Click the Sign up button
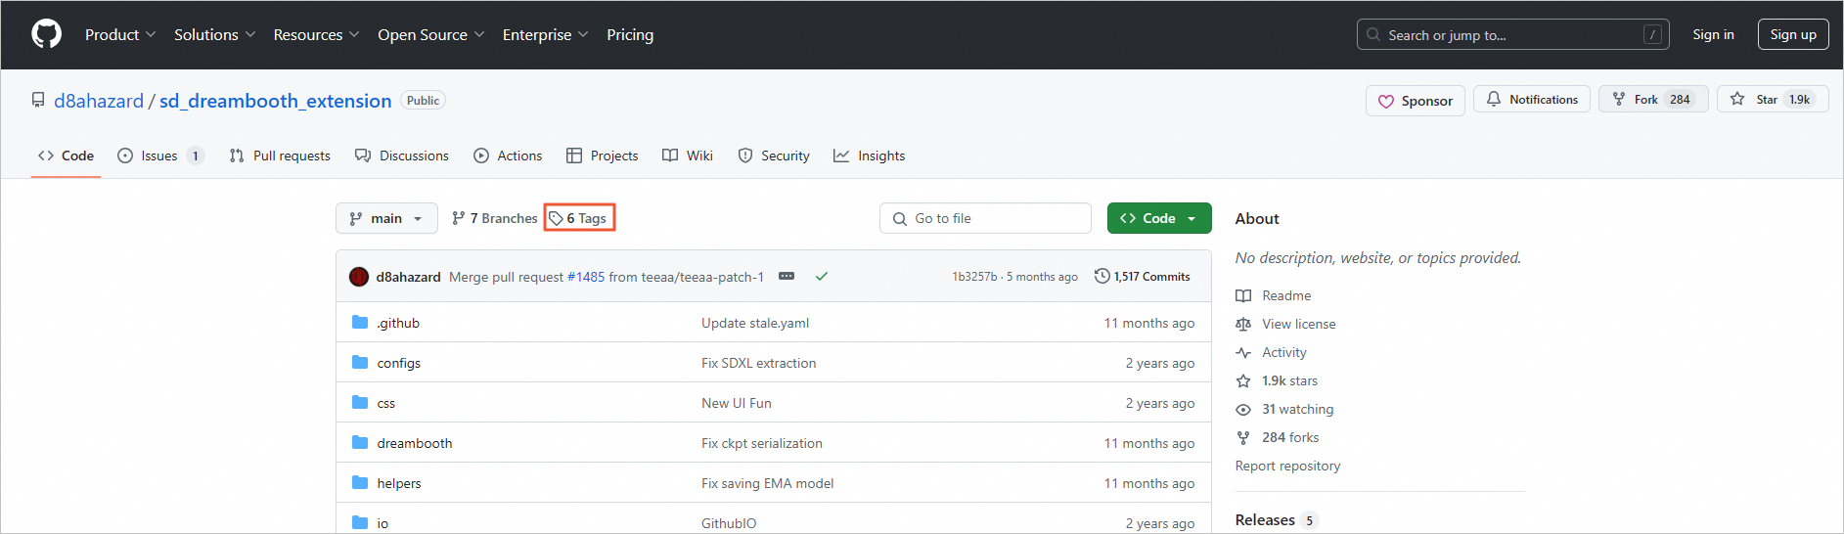 pyautogui.click(x=1793, y=34)
